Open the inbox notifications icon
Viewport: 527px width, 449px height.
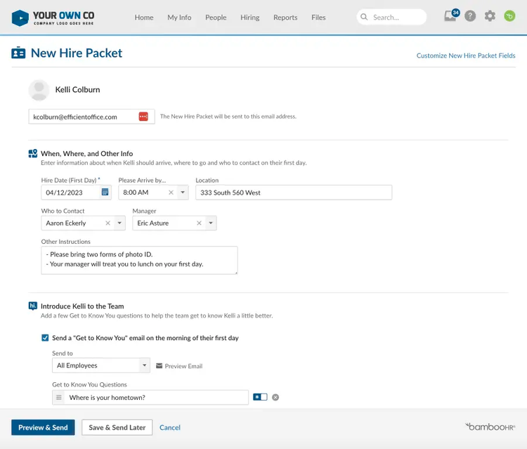[x=451, y=15]
